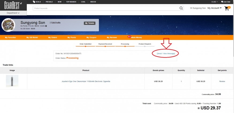Open the VIDEOS menu item
The height and width of the screenshot is (113, 234).
(x=93, y=2)
